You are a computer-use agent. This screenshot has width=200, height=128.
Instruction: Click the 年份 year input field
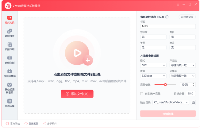point(153,48)
